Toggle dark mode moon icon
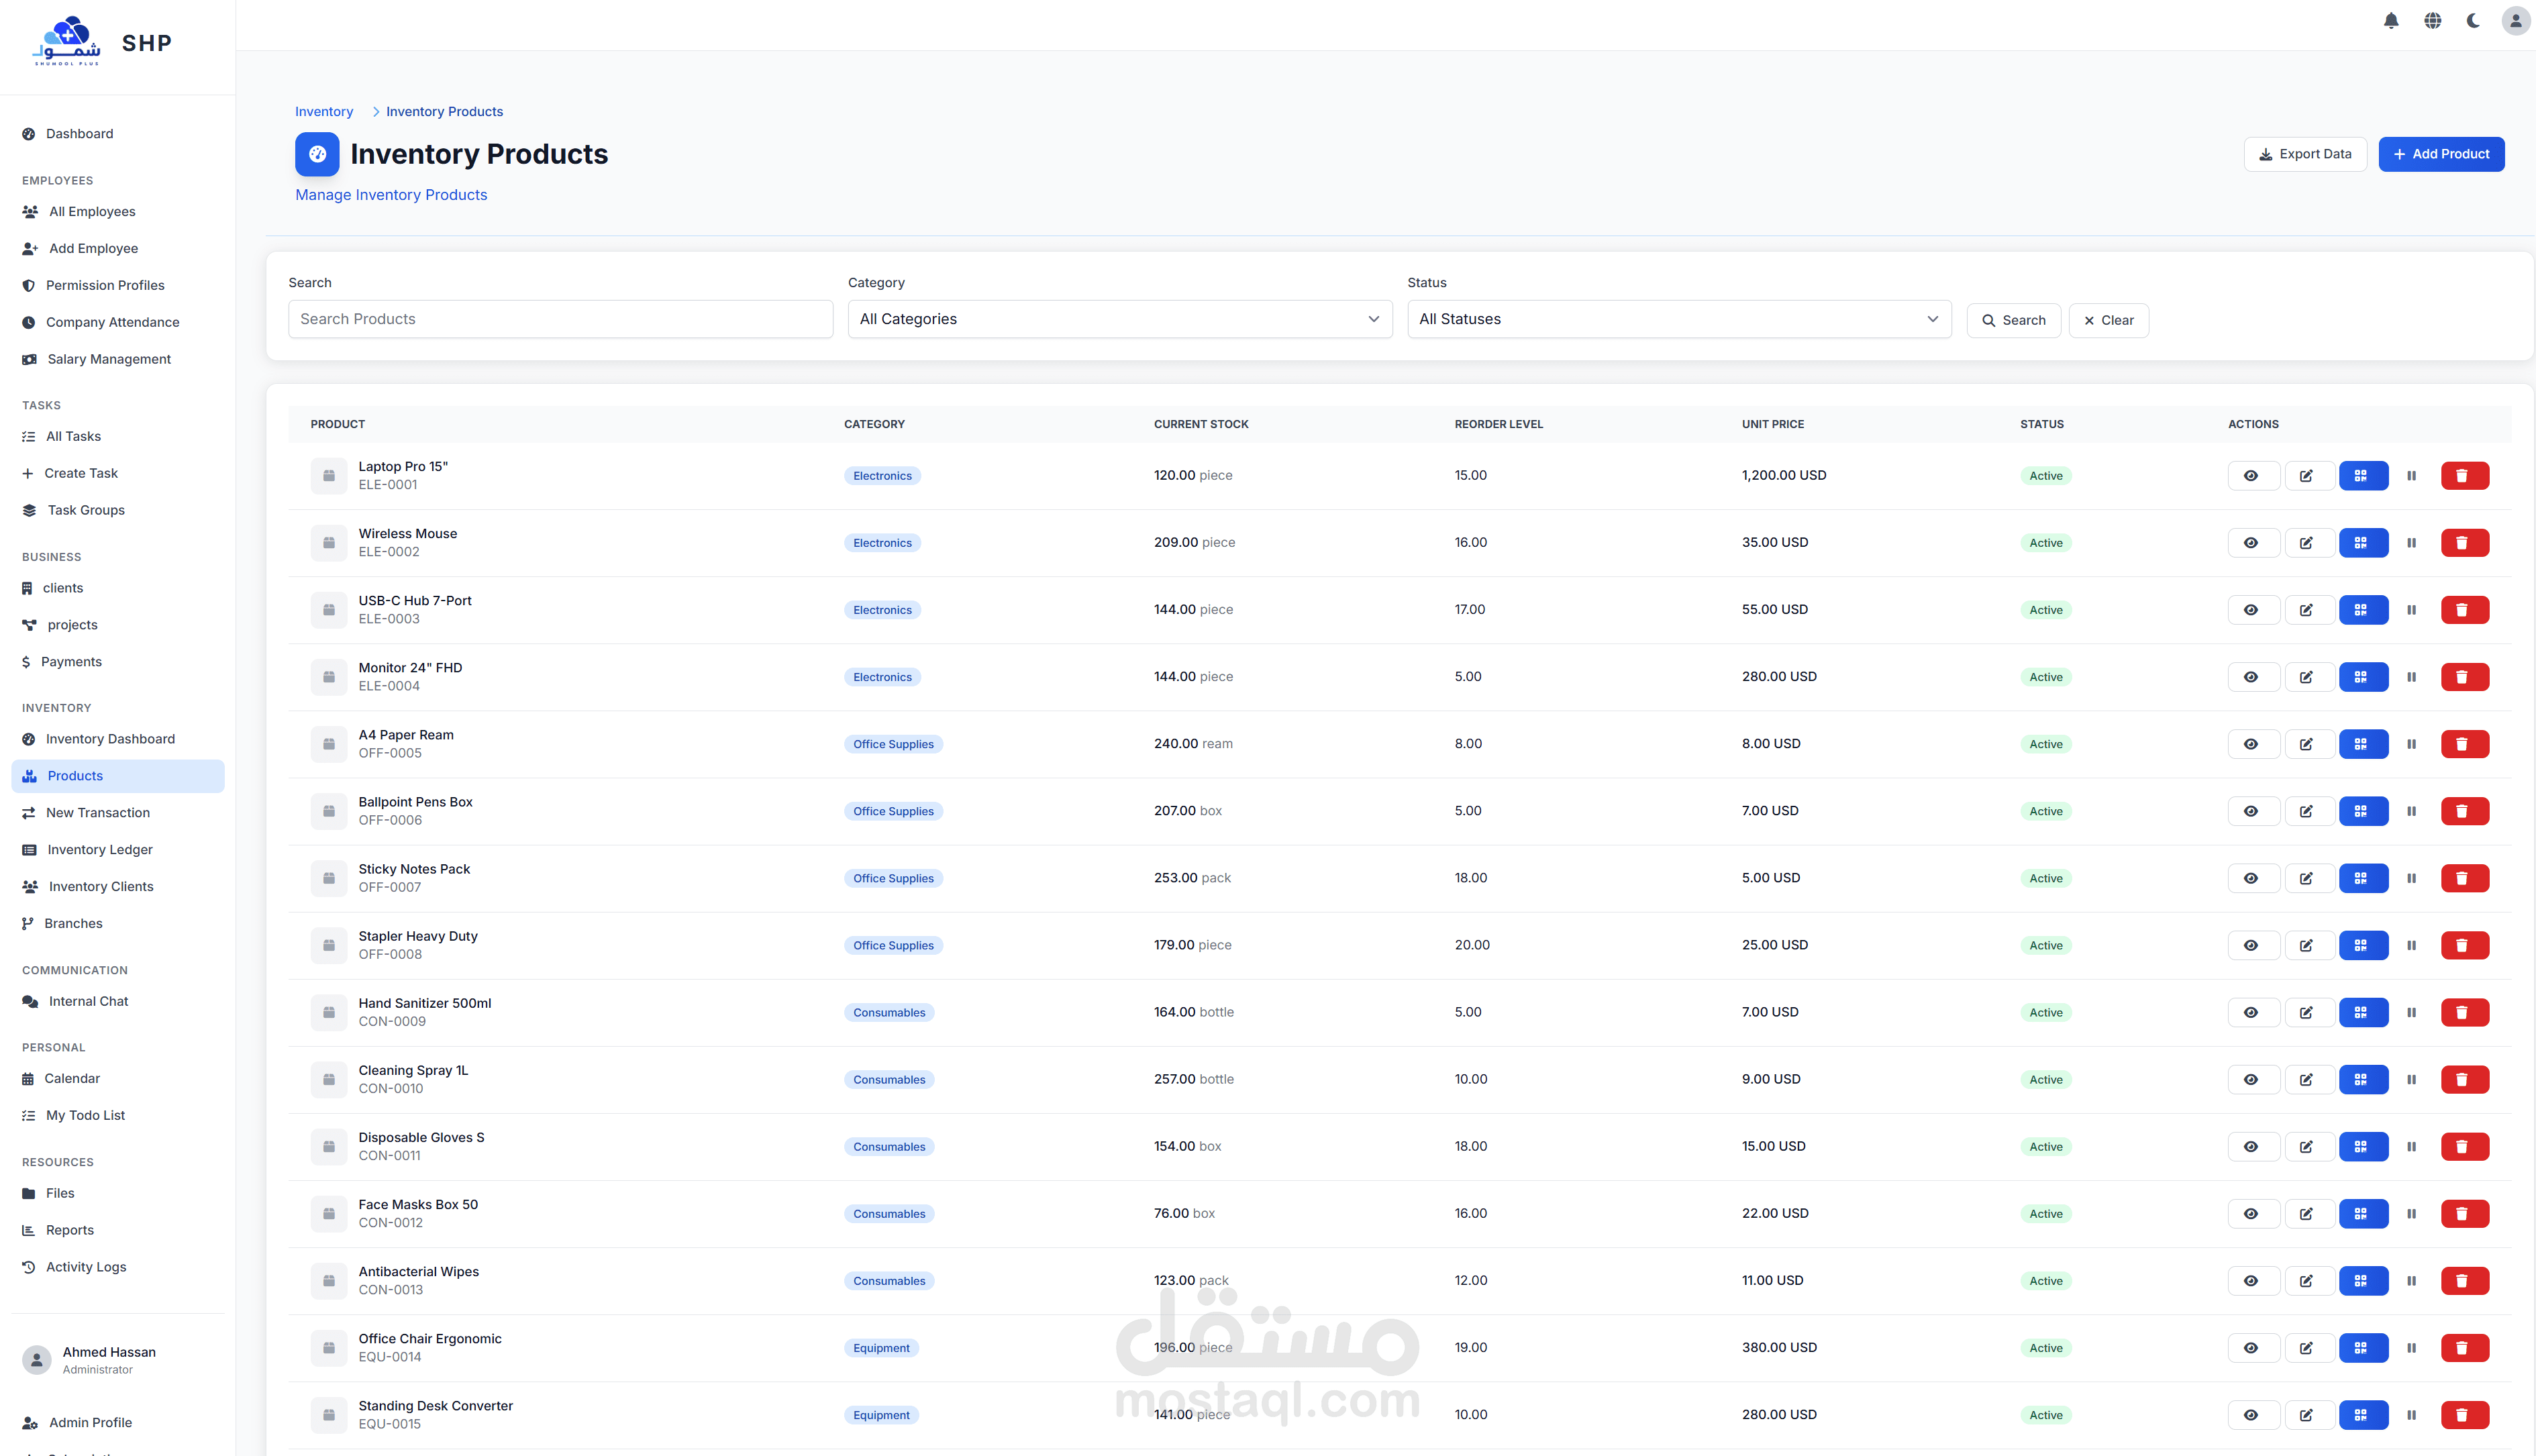 pos(2473,21)
